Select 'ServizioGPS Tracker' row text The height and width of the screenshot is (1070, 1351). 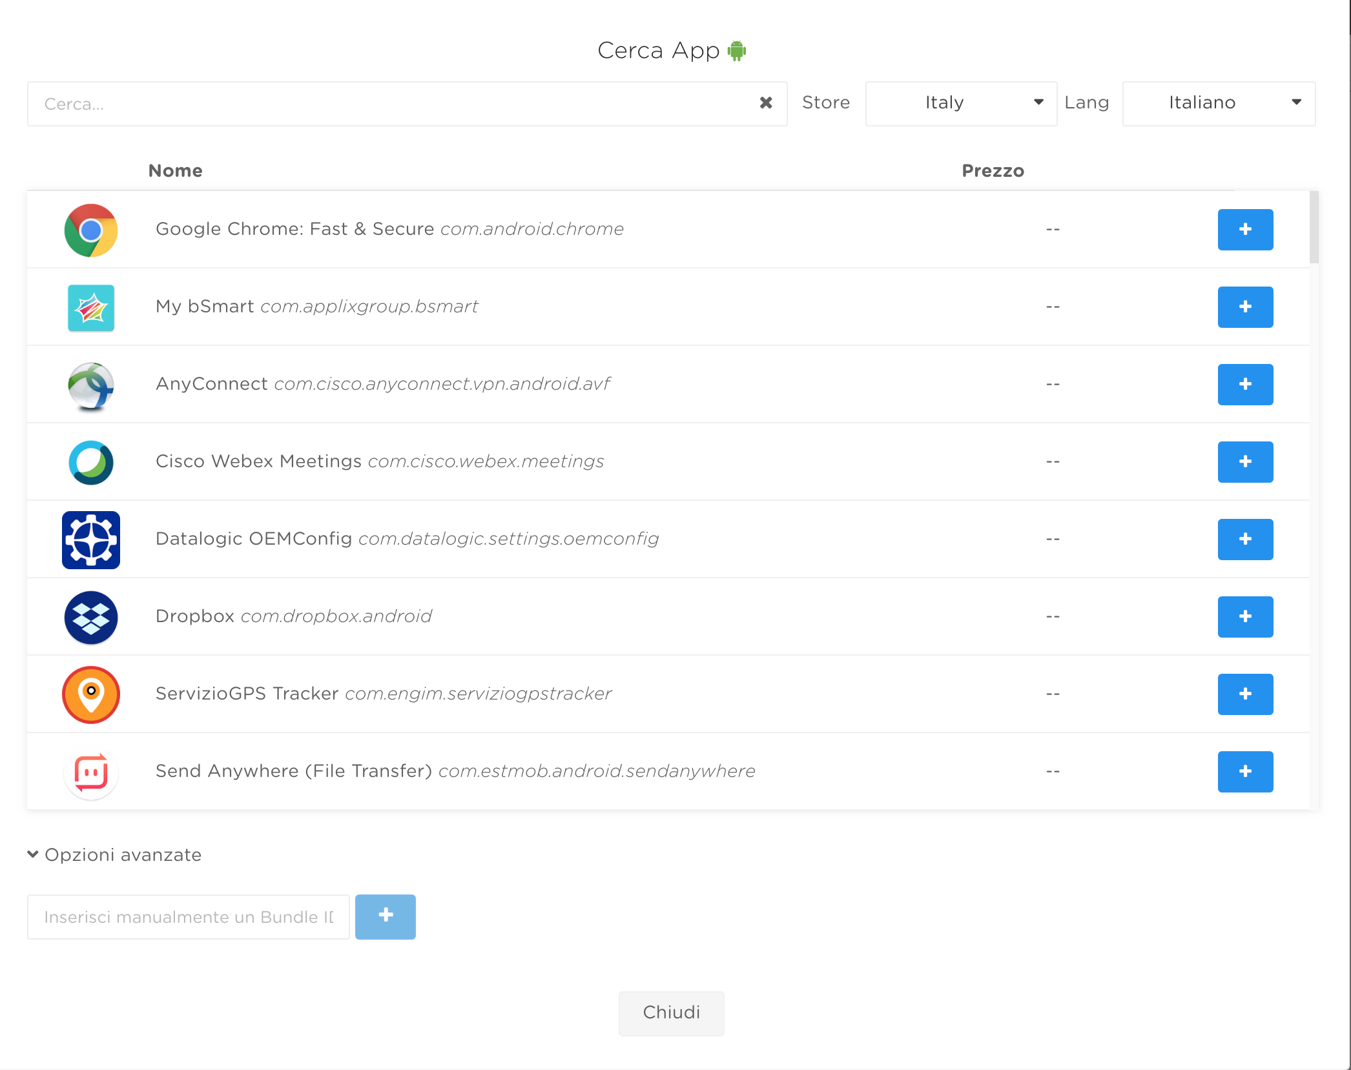click(x=247, y=694)
